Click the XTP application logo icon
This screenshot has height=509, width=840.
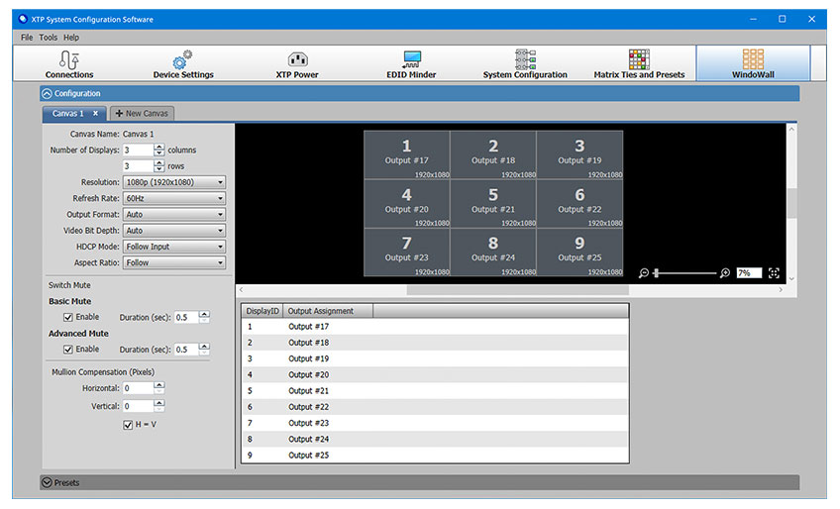click(23, 19)
